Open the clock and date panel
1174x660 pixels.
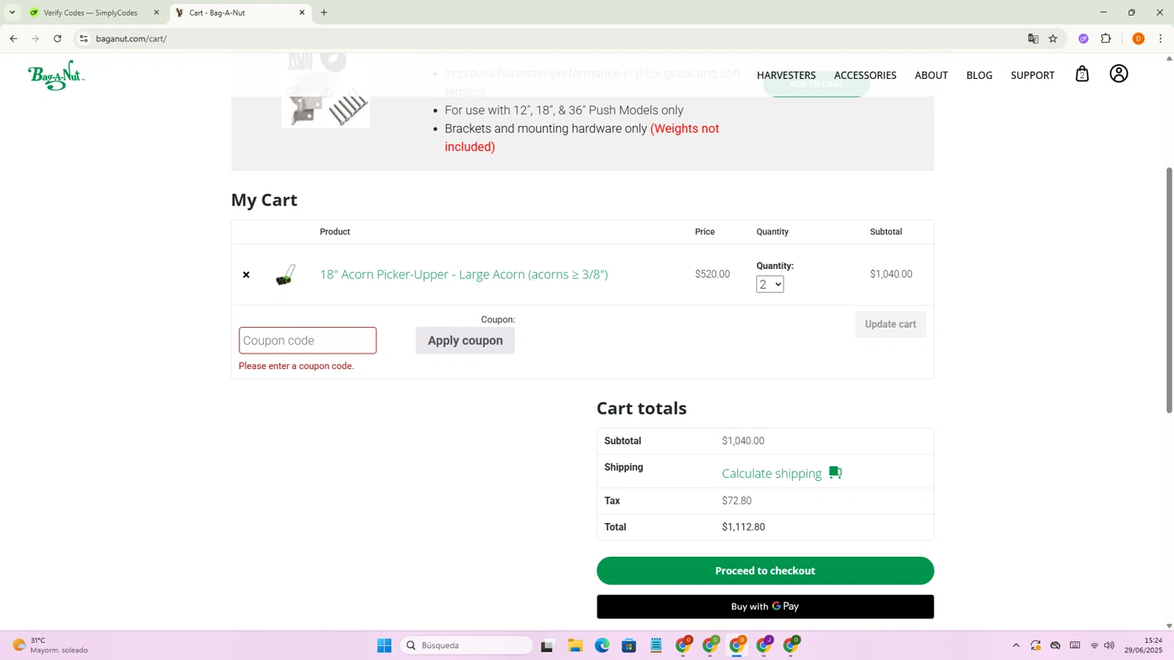click(x=1143, y=645)
